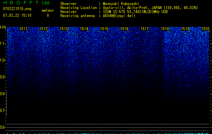This screenshot has width=212, height=134.
Task: Click the Receiving antenna label
Action: click(78, 16)
